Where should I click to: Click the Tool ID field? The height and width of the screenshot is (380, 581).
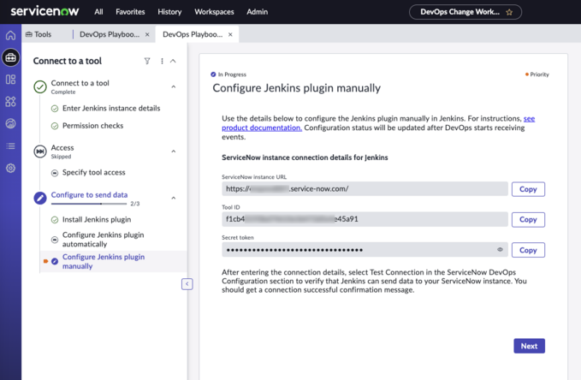[x=365, y=219]
